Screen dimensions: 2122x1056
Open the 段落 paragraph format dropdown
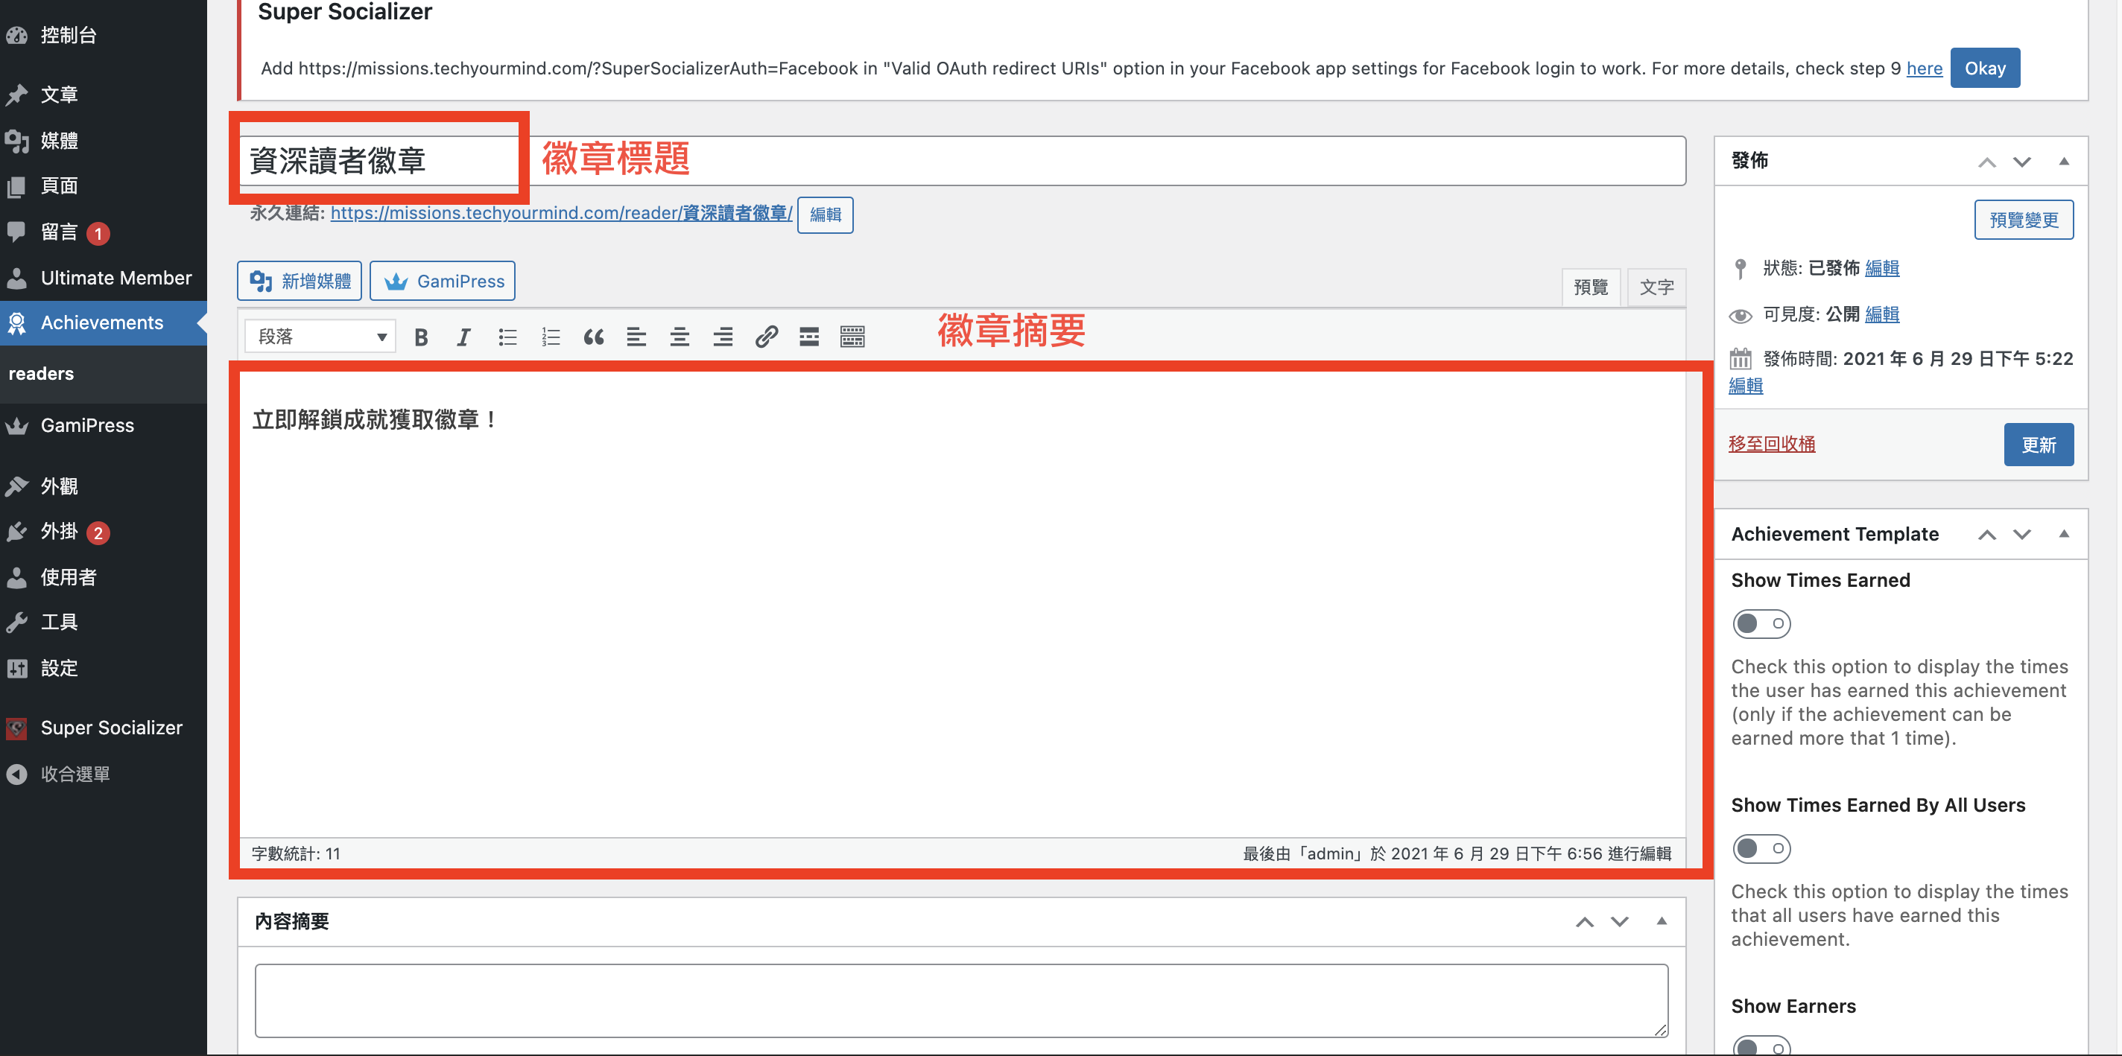click(320, 337)
